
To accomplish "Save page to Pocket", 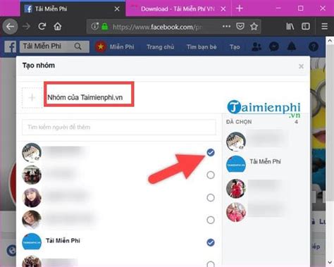I will point(240,26).
